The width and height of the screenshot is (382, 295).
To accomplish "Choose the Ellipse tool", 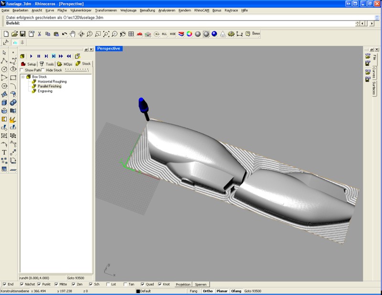I will click(13, 69).
